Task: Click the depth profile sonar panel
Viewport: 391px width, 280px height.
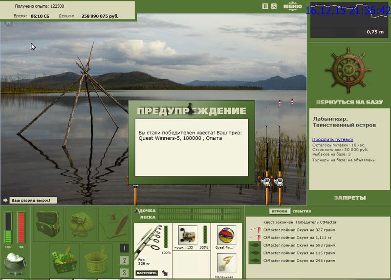Action: pyautogui.click(x=349, y=20)
